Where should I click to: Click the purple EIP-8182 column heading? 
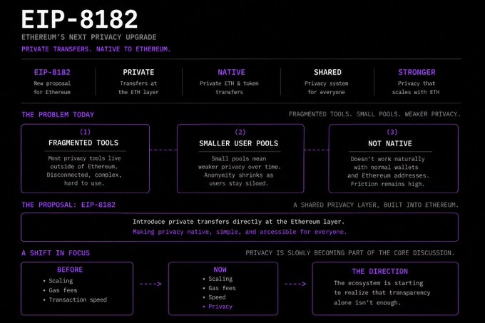pyautogui.click(x=52, y=72)
